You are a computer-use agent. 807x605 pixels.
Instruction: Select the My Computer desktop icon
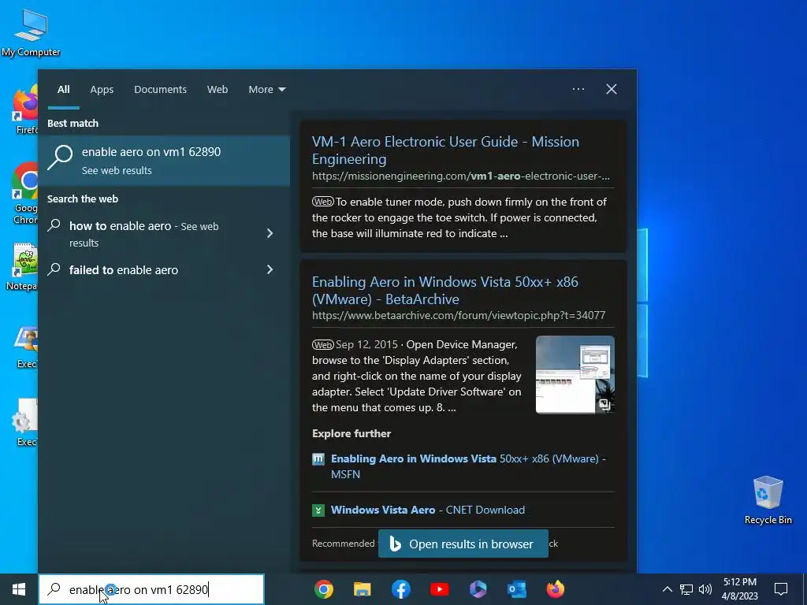coord(31,32)
